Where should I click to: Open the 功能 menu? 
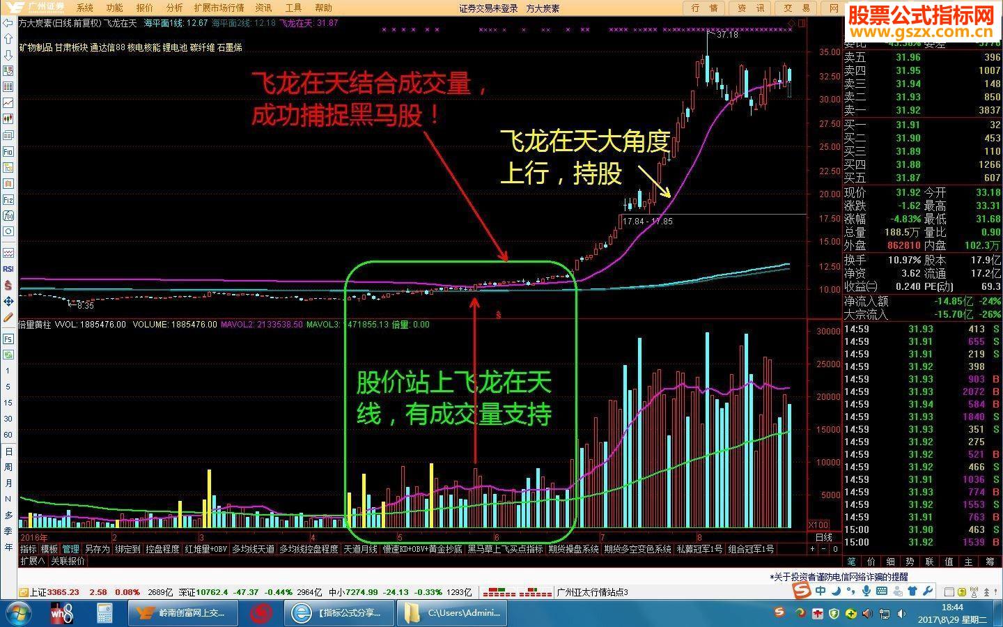tap(115, 8)
